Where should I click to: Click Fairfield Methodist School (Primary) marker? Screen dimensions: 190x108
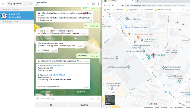click(180, 81)
